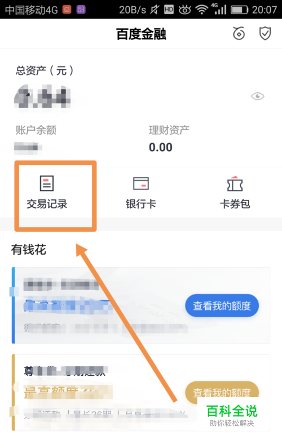Image resolution: width=282 pixels, height=445 pixels.
Task: Tap the blurred 总资产 total amount
Action: (43, 96)
